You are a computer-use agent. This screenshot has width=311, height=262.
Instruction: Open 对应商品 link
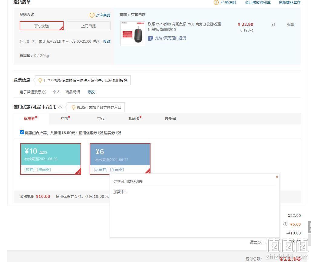[103, 15]
